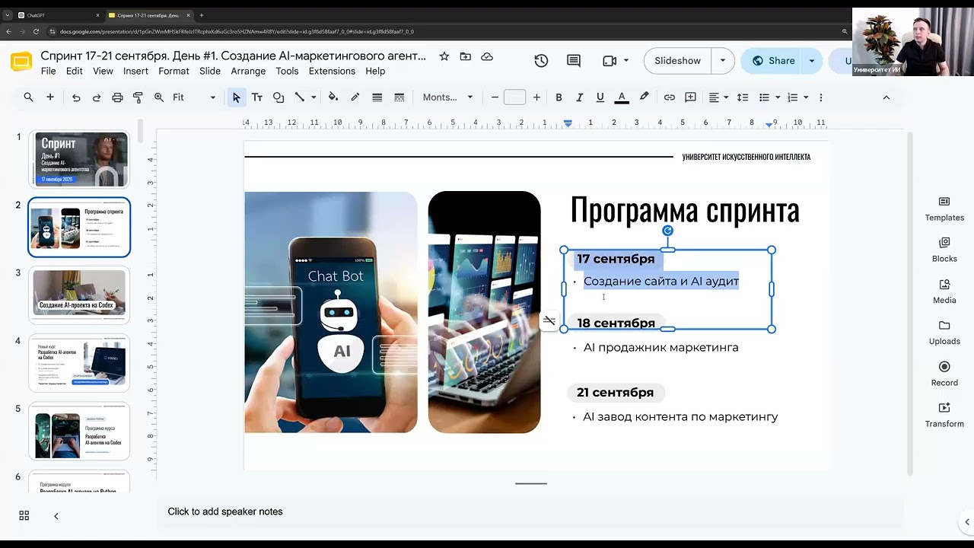Choose the Select cursor tool
Image resolution: width=974 pixels, height=548 pixels.
[236, 97]
